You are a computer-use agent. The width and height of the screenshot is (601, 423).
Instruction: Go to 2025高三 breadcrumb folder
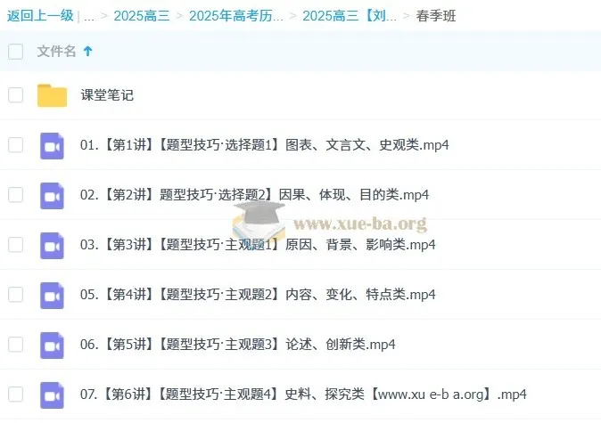point(143,15)
